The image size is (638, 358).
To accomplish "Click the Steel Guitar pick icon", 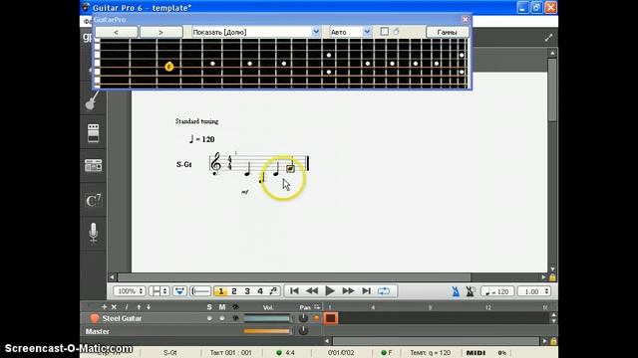I will (95, 318).
